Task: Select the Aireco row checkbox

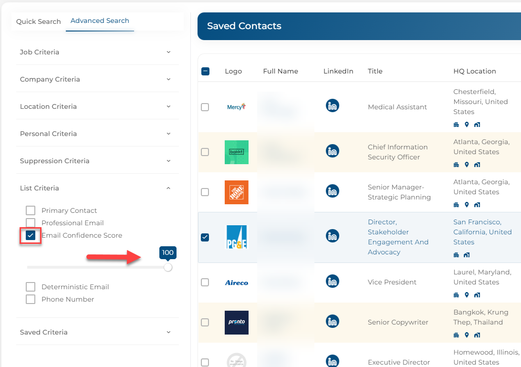Action: (x=205, y=282)
